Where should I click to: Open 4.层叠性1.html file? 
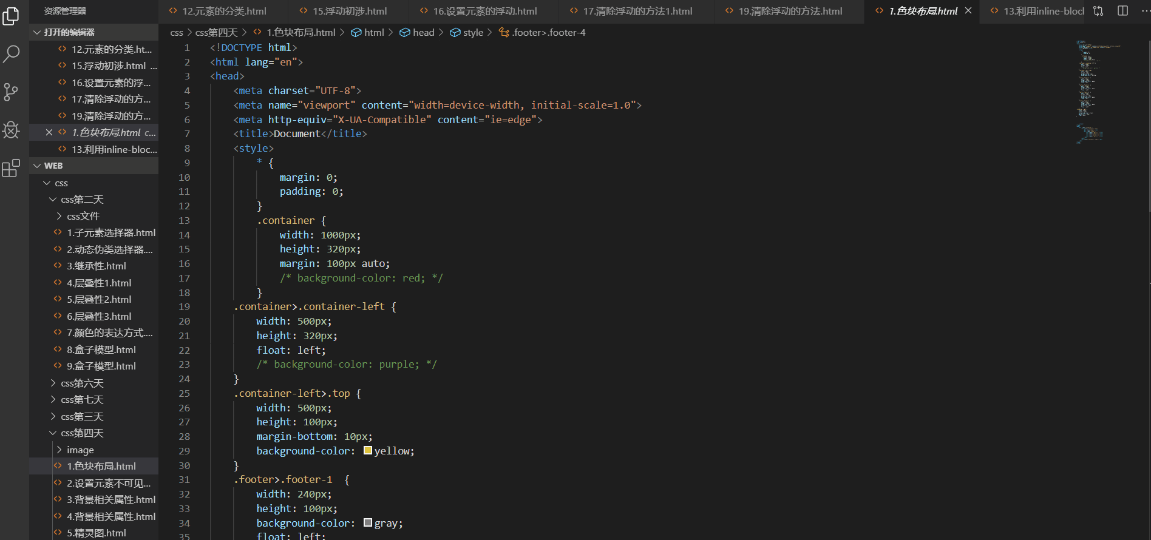94,283
